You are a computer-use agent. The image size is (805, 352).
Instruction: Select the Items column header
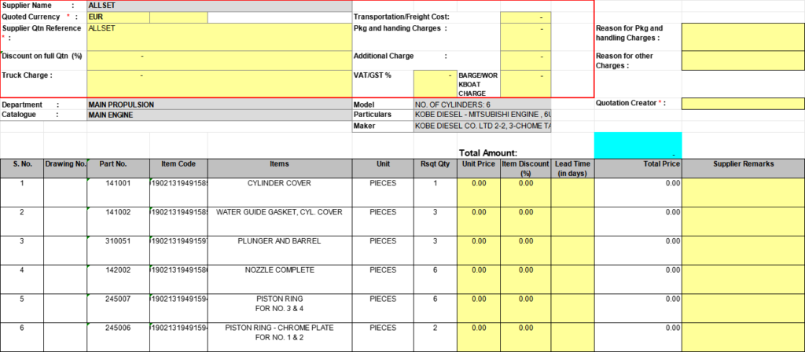coord(279,164)
